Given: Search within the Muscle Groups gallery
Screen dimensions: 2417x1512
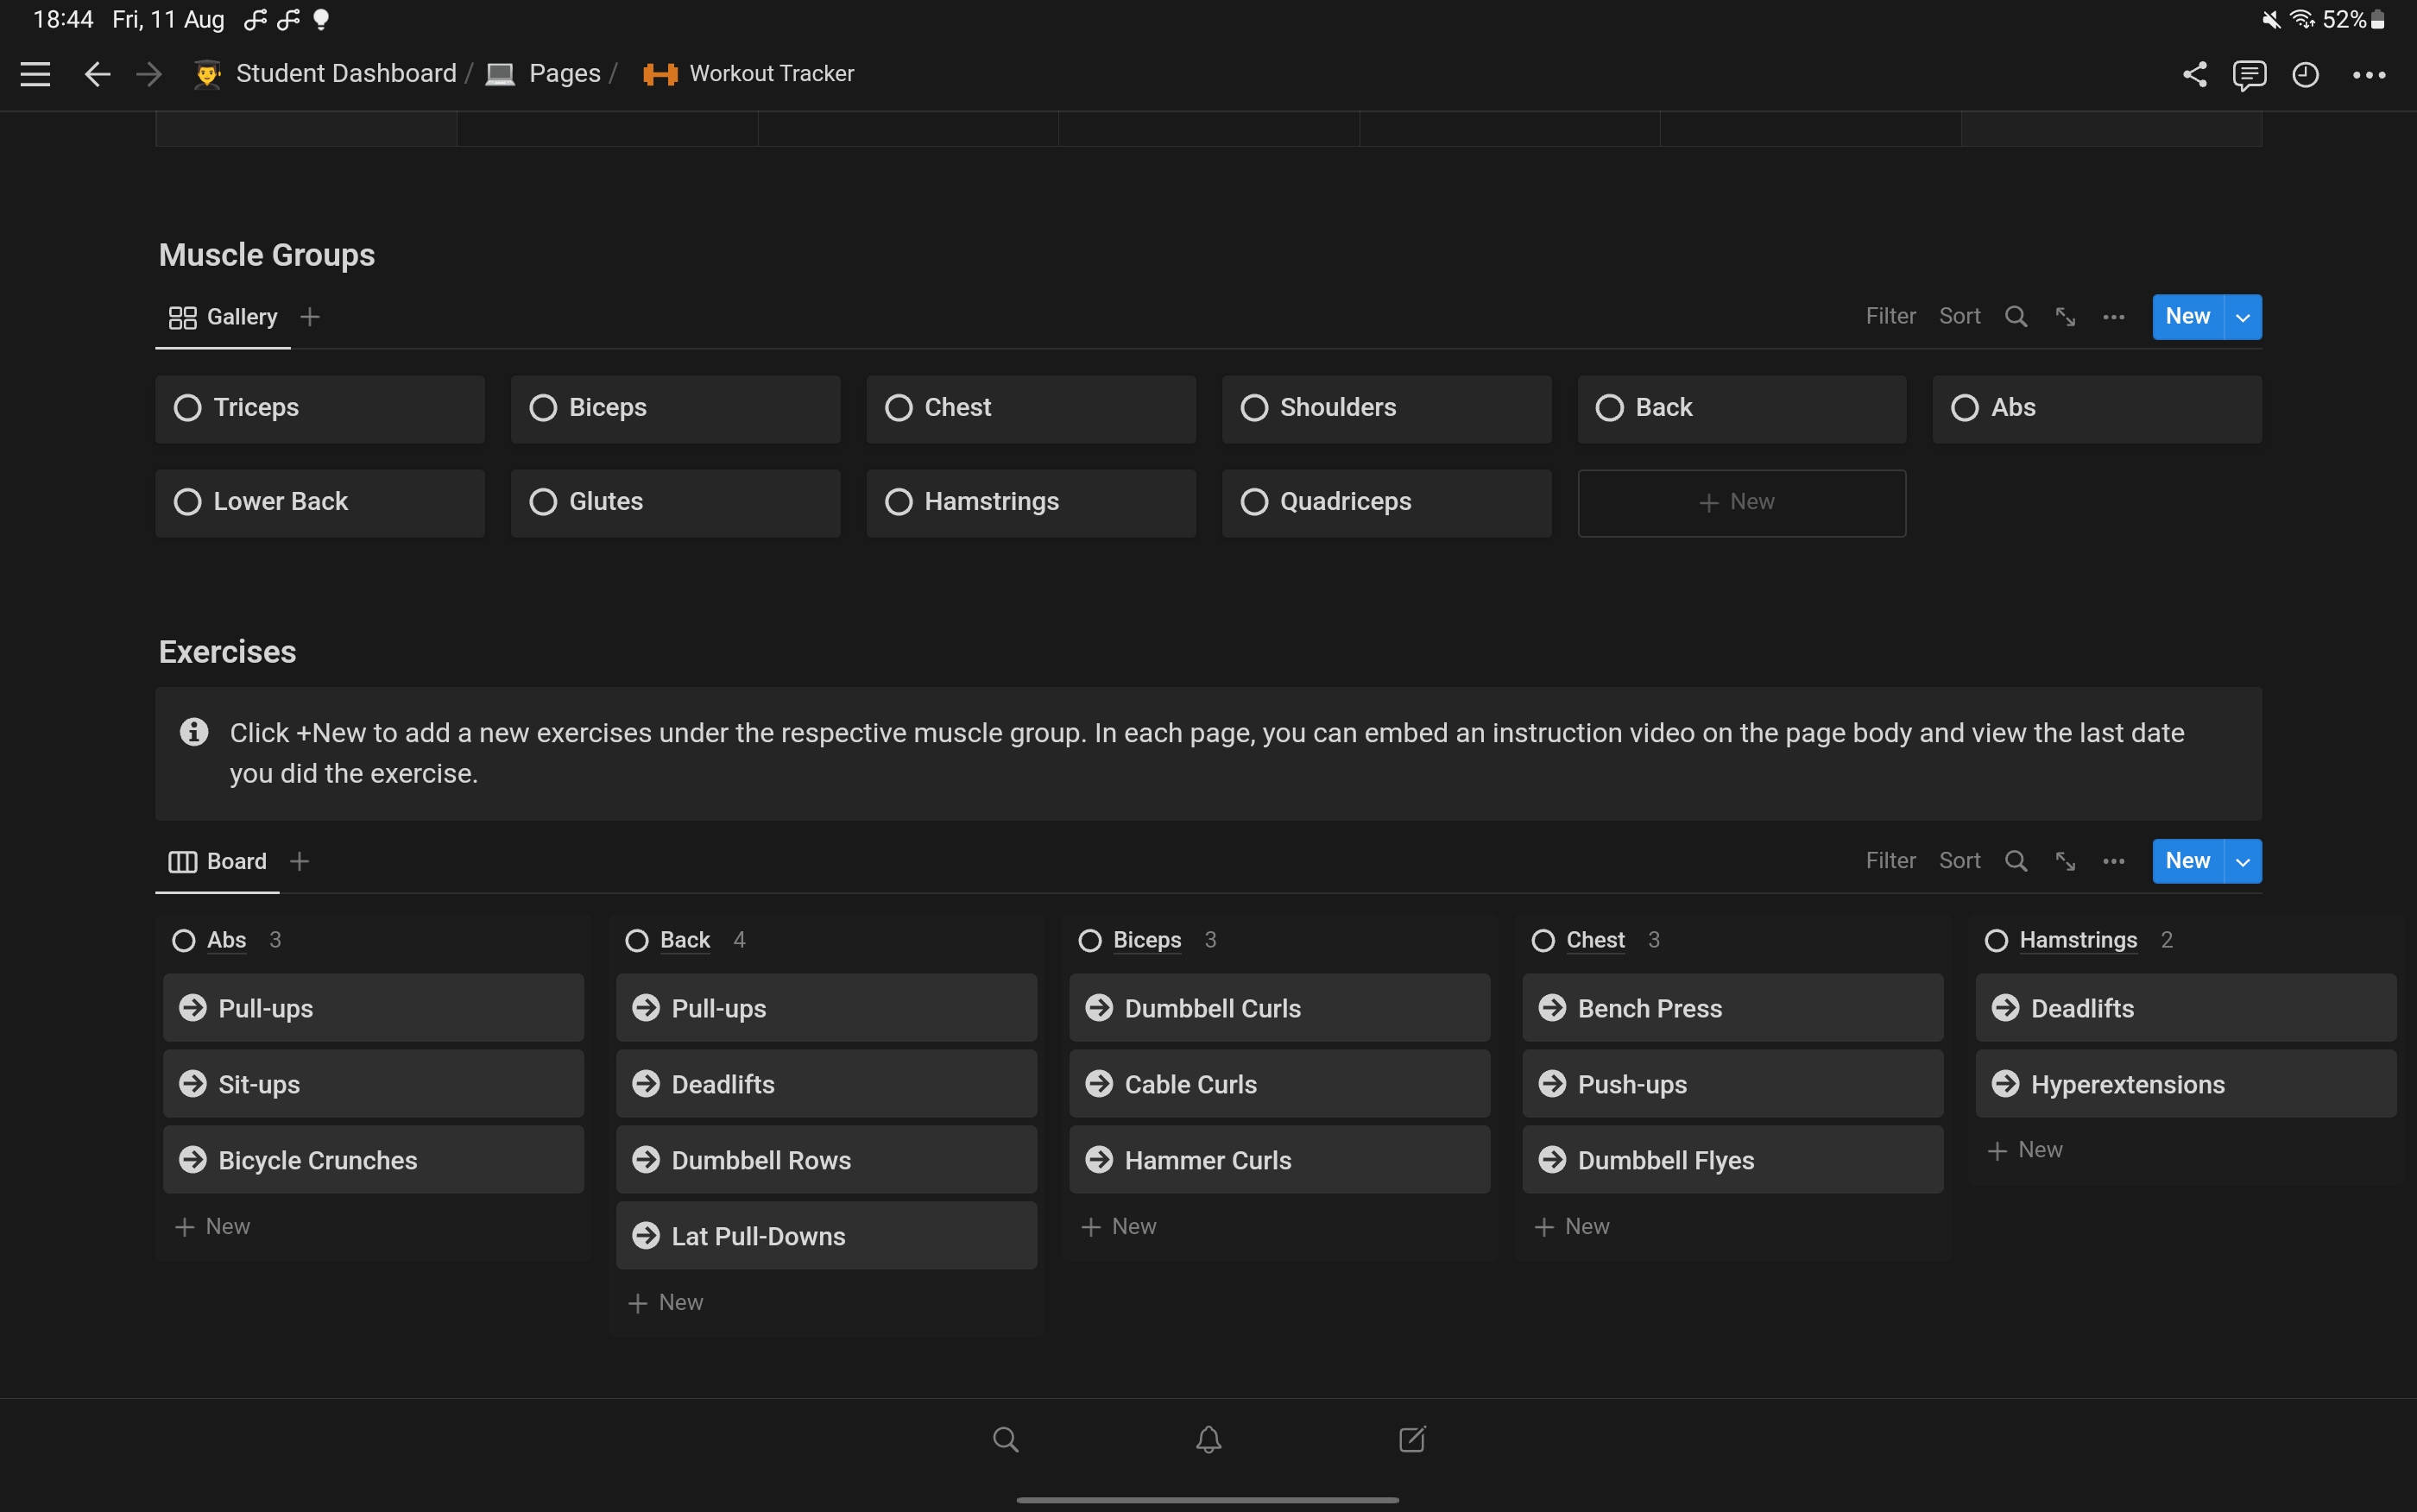Looking at the screenshot, I should pos(2016,317).
